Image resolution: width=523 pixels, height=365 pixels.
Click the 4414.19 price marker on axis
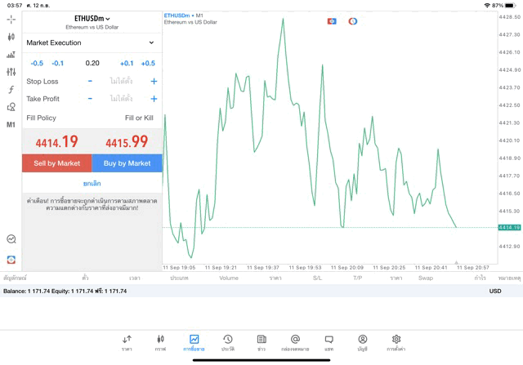(x=508, y=228)
